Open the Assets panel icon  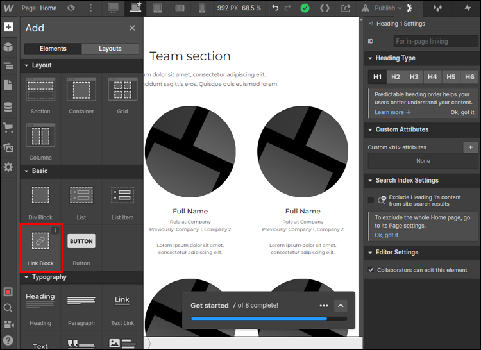coord(8,147)
